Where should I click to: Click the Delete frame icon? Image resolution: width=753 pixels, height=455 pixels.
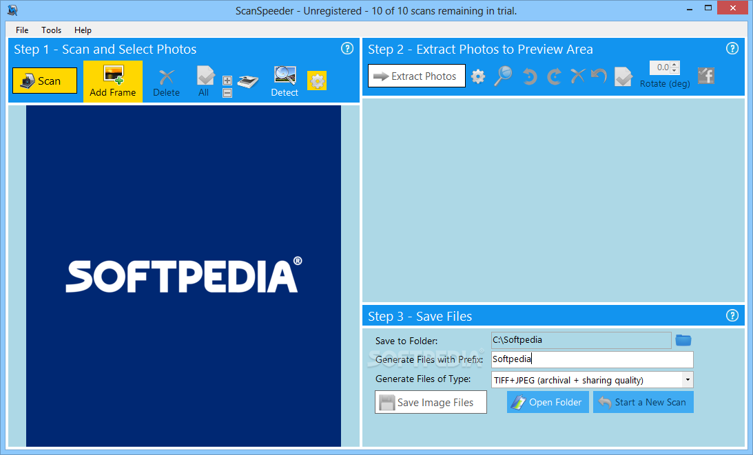[166, 82]
